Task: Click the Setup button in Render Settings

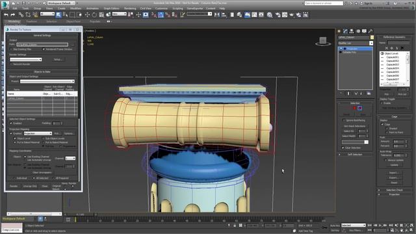Action: pos(58,59)
